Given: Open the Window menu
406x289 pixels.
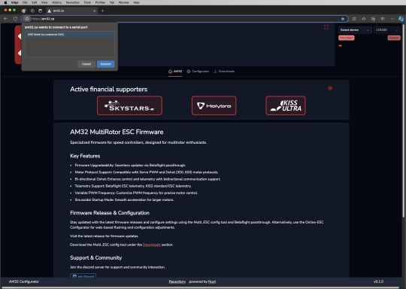Looking at the screenshot, I should point(124,2).
